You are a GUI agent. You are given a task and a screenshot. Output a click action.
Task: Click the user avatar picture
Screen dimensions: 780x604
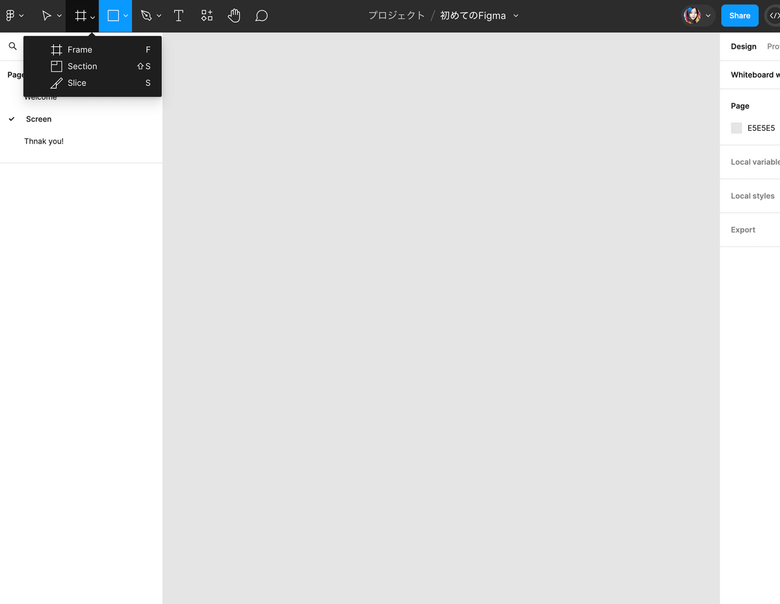point(692,16)
